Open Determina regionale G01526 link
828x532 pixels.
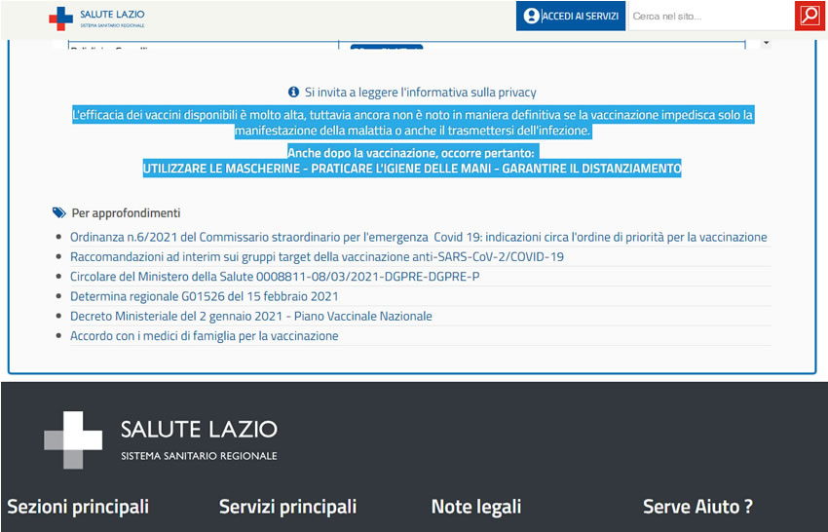click(205, 296)
